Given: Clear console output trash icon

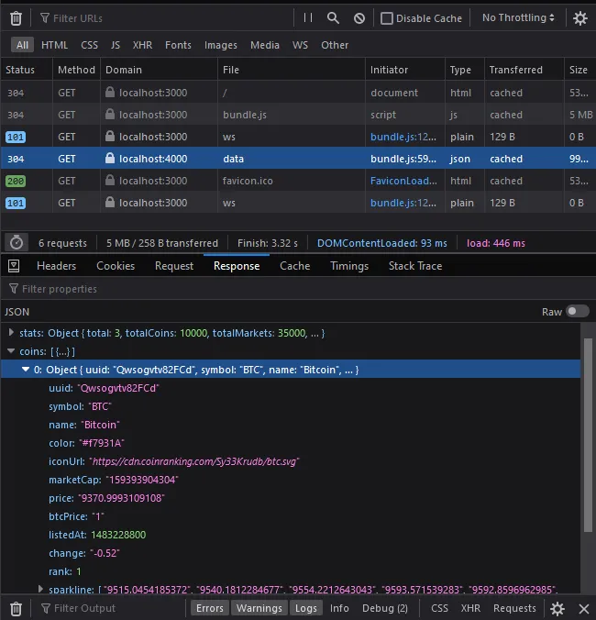Looking at the screenshot, I should click(16, 608).
